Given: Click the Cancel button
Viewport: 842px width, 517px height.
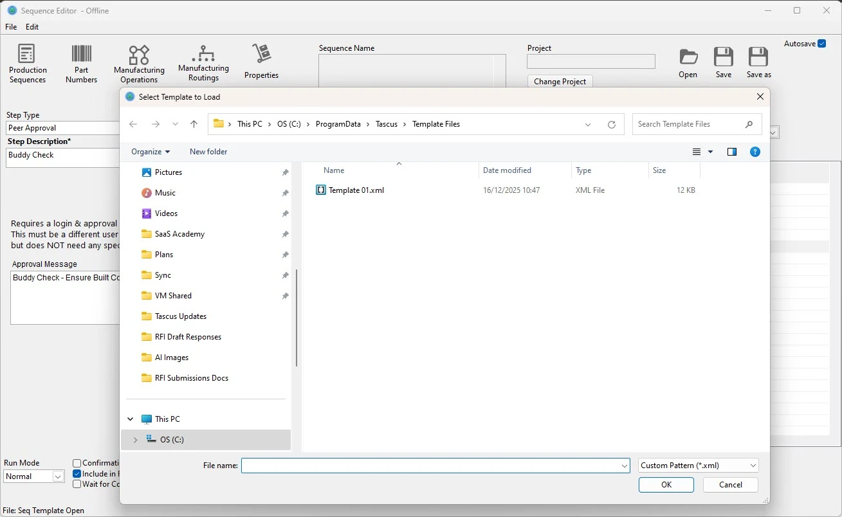Looking at the screenshot, I should [x=730, y=485].
